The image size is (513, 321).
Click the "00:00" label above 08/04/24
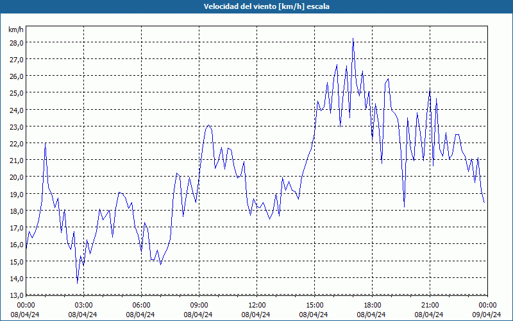point(26,306)
